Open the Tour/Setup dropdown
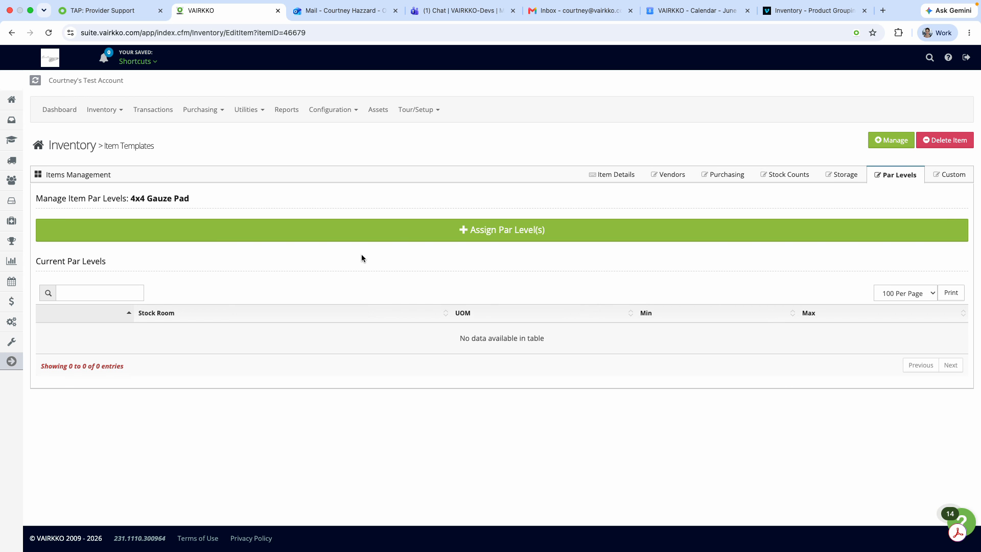981x552 pixels. pos(419,110)
